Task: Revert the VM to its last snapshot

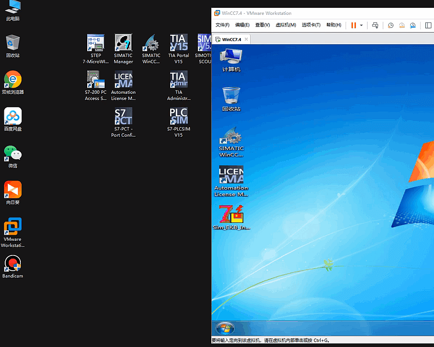Action: click(x=402, y=25)
